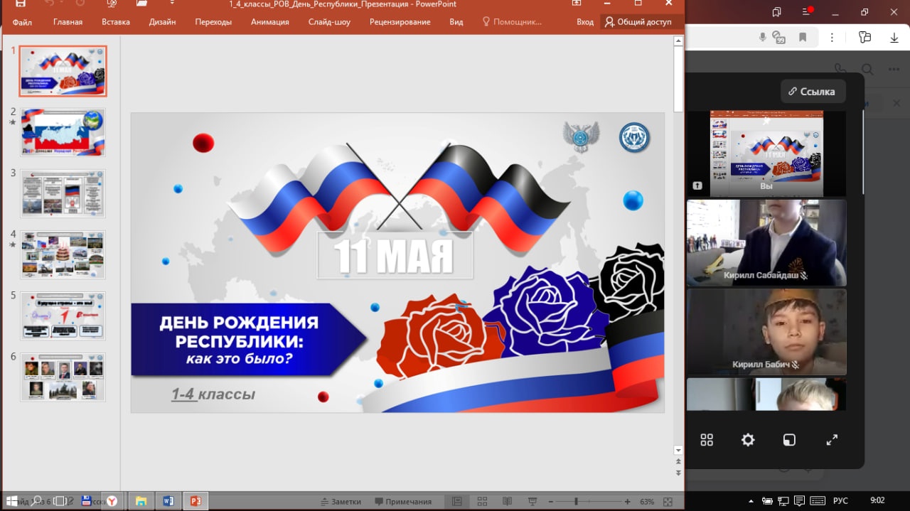Go to previous slide with double-up arrow
The image size is (910, 511).
[678, 461]
